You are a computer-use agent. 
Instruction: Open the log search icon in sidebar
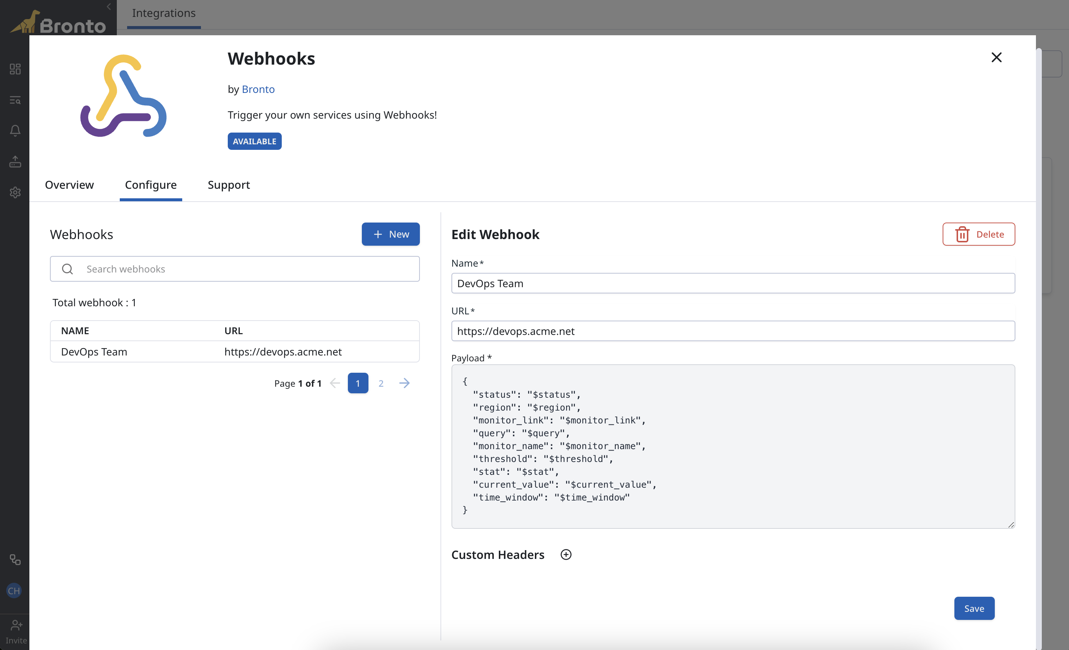pos(15,100)
